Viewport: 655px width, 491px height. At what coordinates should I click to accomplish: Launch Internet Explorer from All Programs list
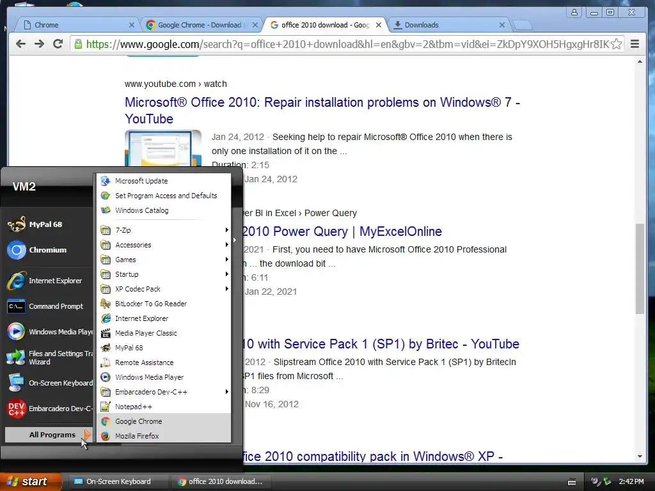coord(164,318)
